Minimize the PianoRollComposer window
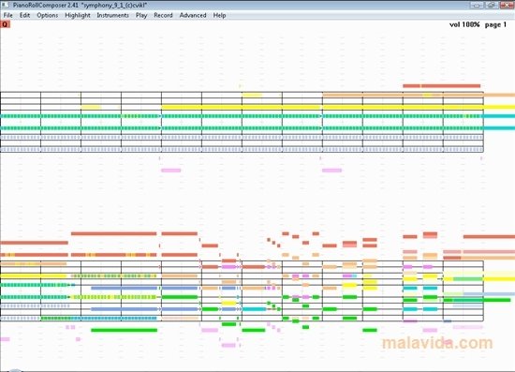 click(x=477, y=5)
